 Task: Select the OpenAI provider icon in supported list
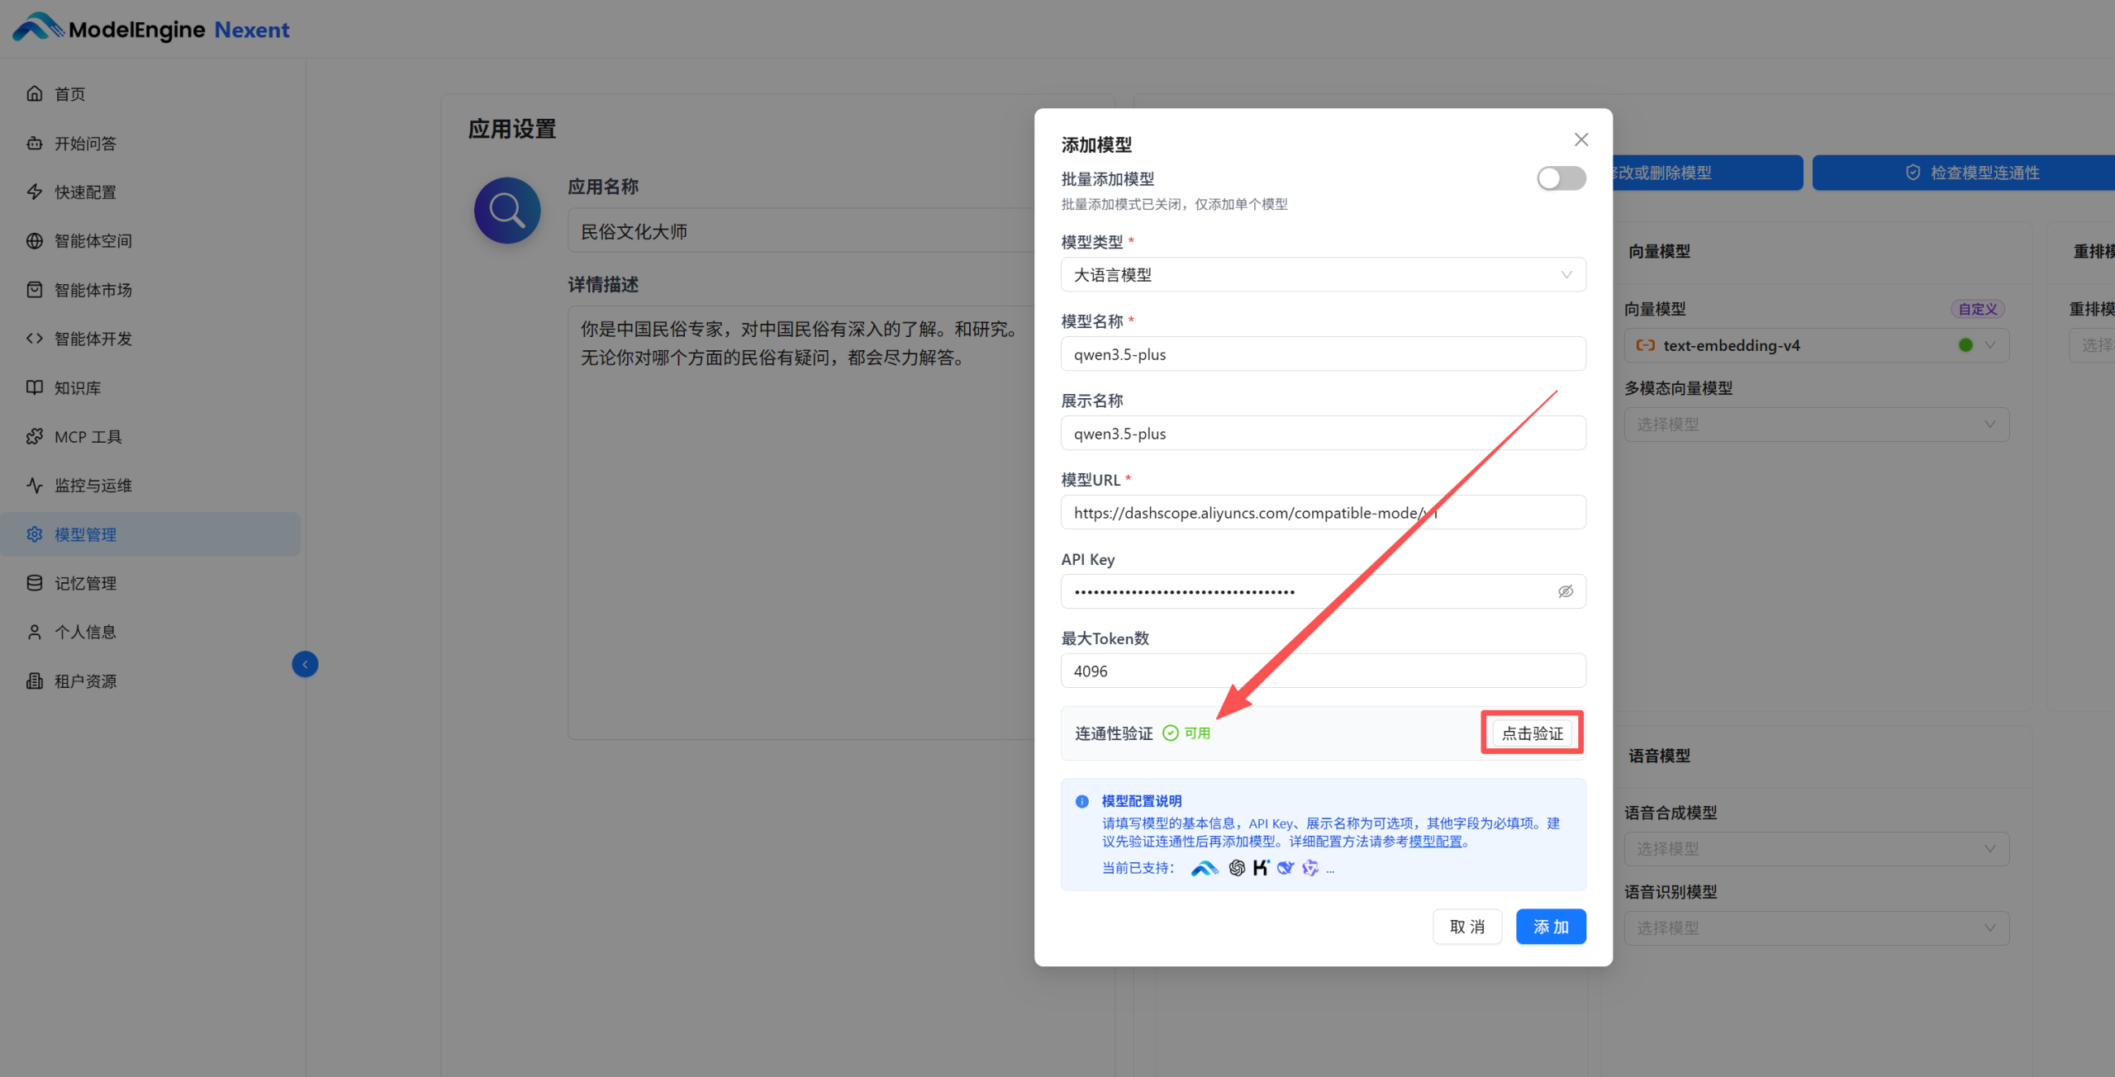click(x=1237, y=867)
